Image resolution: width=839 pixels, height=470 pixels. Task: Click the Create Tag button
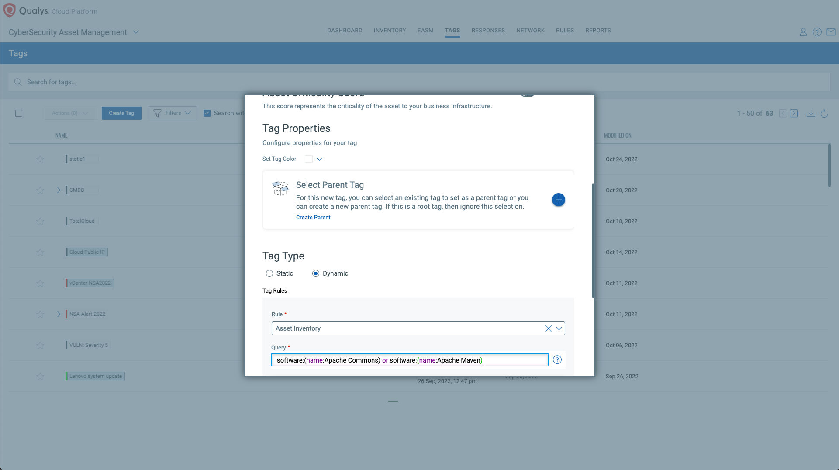[121, 113]
